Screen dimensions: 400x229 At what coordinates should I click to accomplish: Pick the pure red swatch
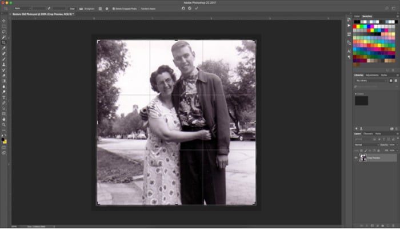pyautogui.click(x=355, y=26)
